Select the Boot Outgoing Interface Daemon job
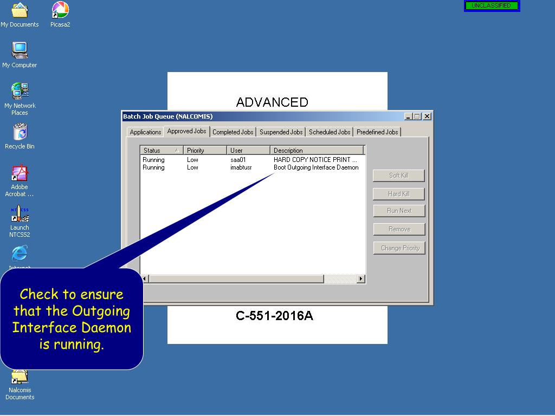This screenshot has height=416, width=555. tap(253, 168)
